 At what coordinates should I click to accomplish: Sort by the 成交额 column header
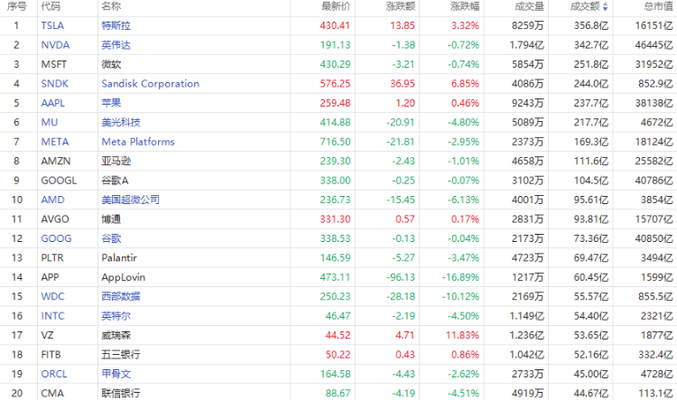[x=589, y=6]
